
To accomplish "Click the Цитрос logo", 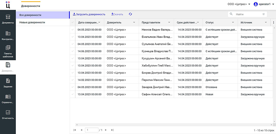I will coord(8,5).
